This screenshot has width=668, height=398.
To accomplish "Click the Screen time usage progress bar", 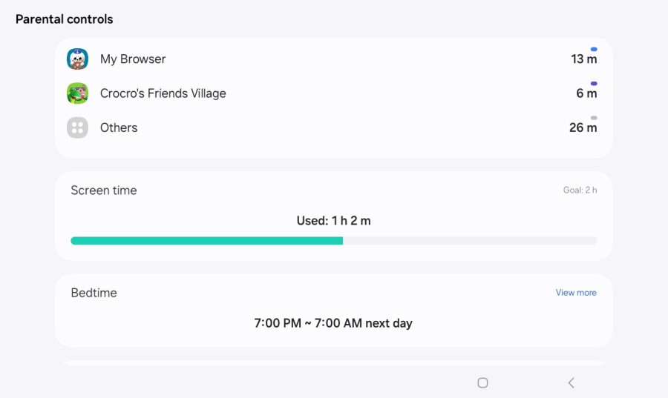I will [333, 241].
